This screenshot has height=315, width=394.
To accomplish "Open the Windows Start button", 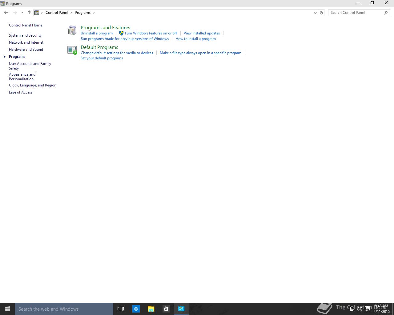I will tap(7, 309).
